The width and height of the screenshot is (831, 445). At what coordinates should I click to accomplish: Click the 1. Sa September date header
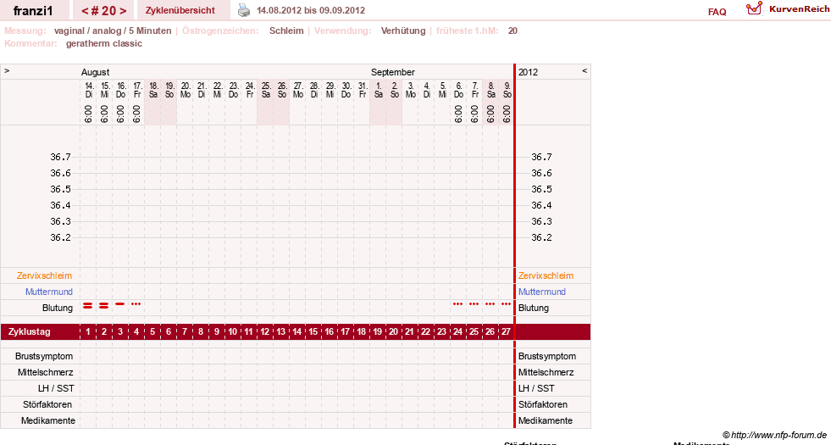pyautogui.click(x=379, y=90)
